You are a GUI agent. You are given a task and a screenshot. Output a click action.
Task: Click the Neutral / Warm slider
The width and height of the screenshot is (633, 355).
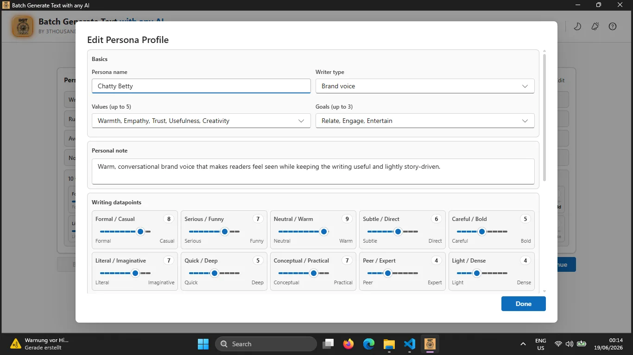coord(303,232)
